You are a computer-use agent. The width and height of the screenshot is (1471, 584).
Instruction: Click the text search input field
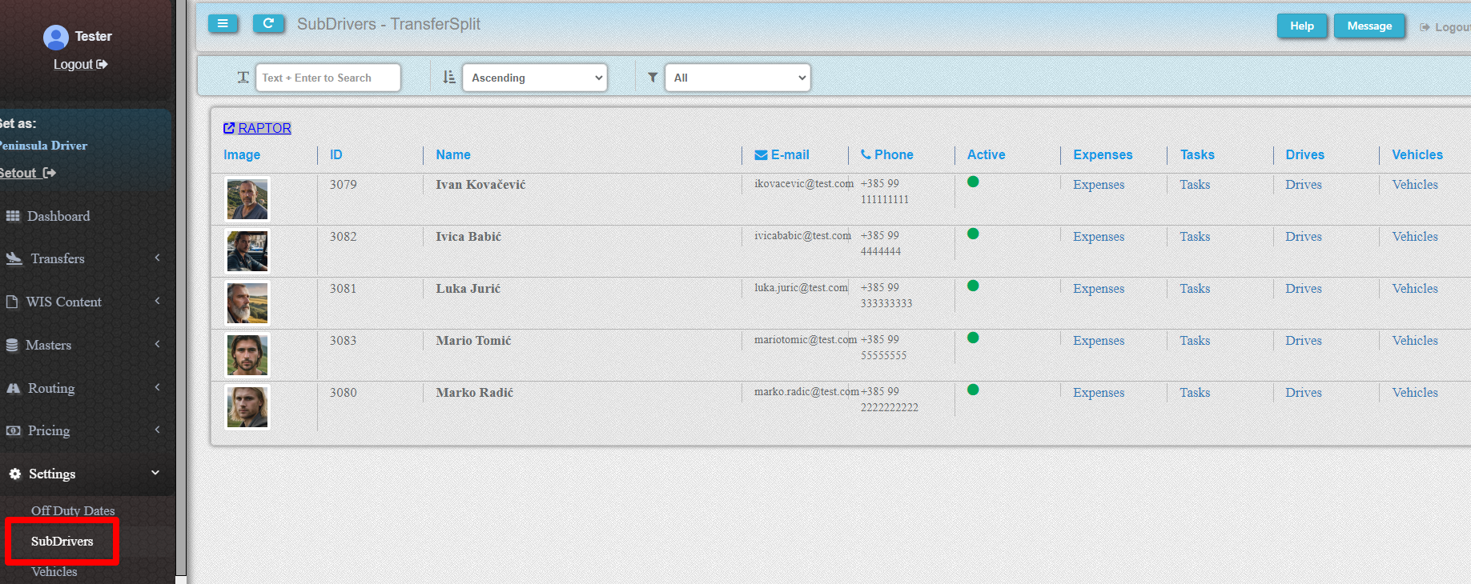pos(328,78)
